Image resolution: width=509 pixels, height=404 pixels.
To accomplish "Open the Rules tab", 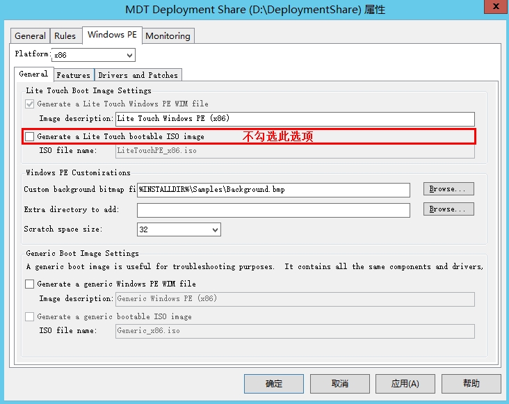I will point(65,35).
